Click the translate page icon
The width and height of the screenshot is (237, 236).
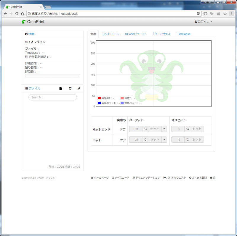pos(198,14)
